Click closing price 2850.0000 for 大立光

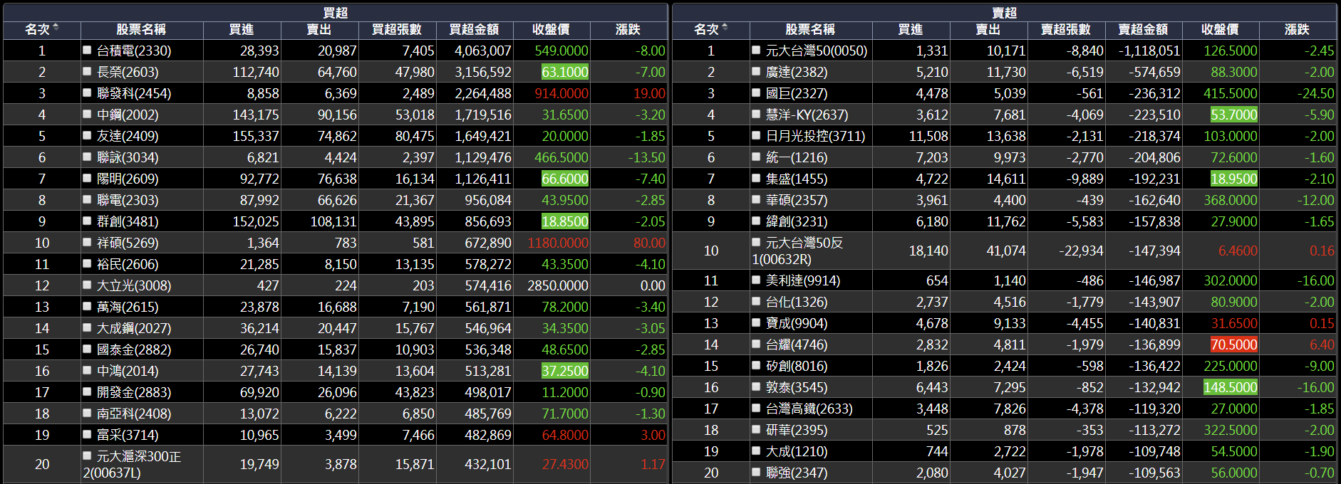(558, 285)
